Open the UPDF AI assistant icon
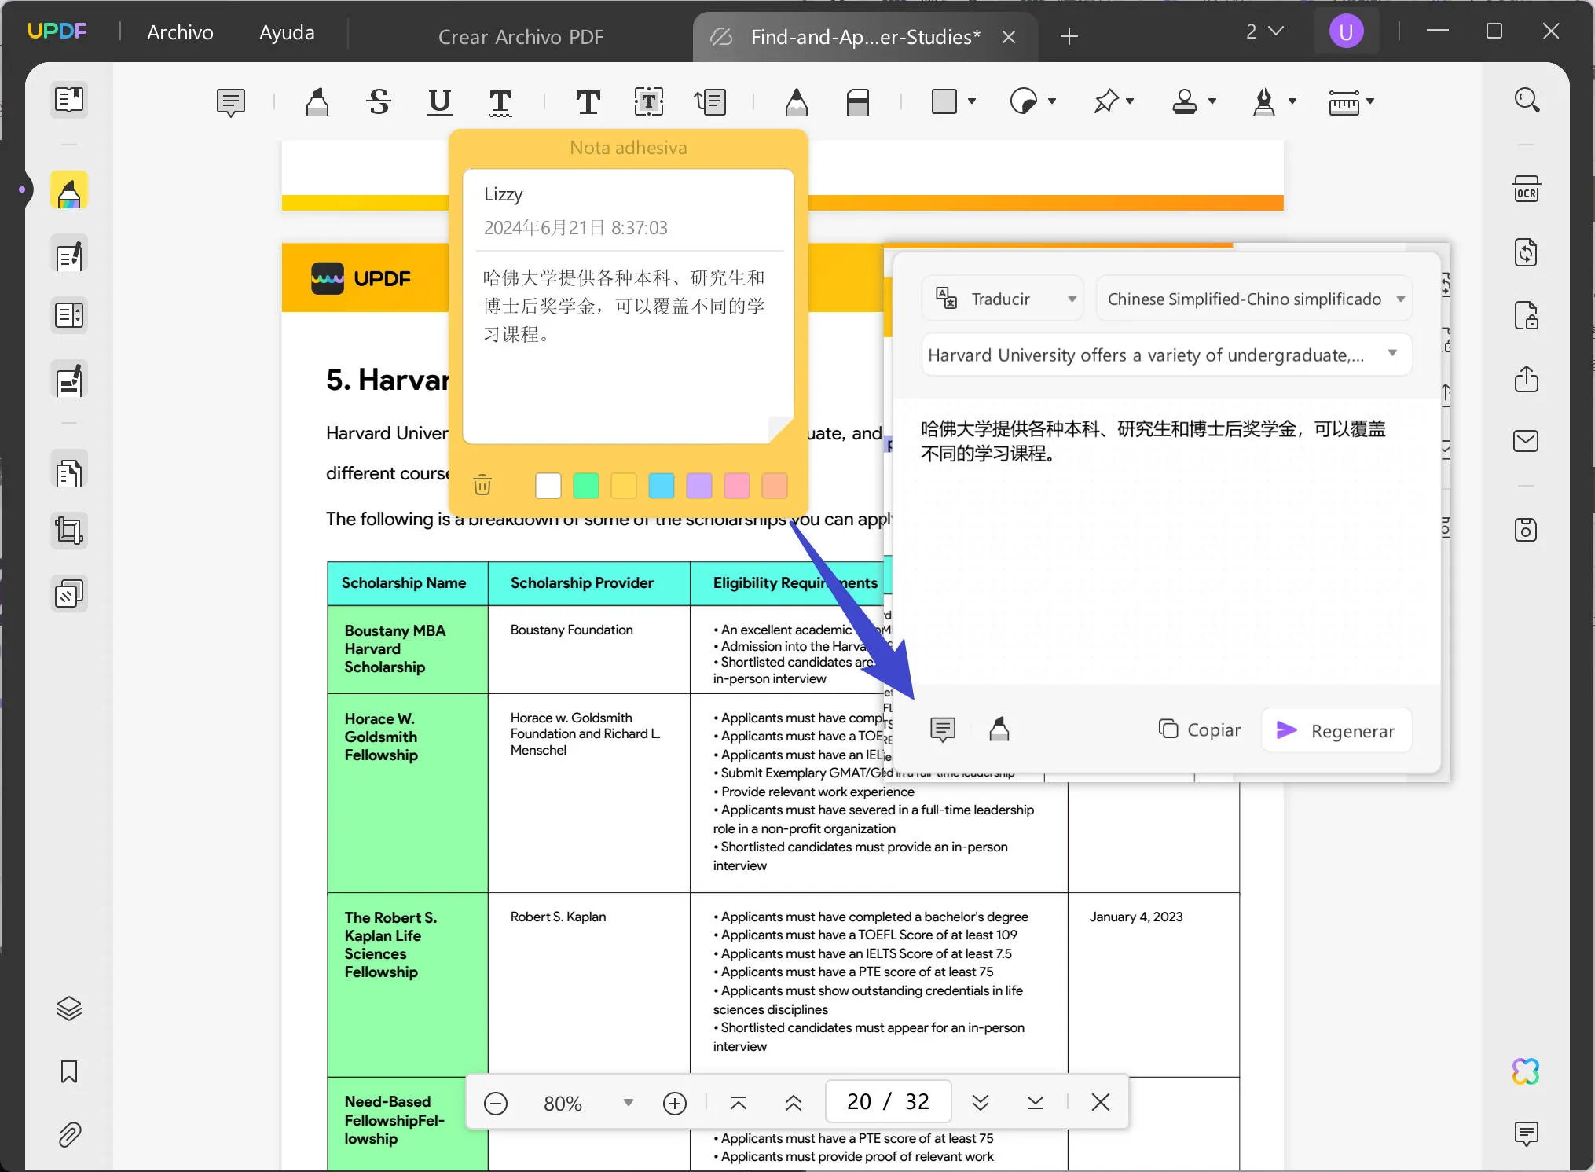1595x1172 pixels. tap(1526, 1071)
